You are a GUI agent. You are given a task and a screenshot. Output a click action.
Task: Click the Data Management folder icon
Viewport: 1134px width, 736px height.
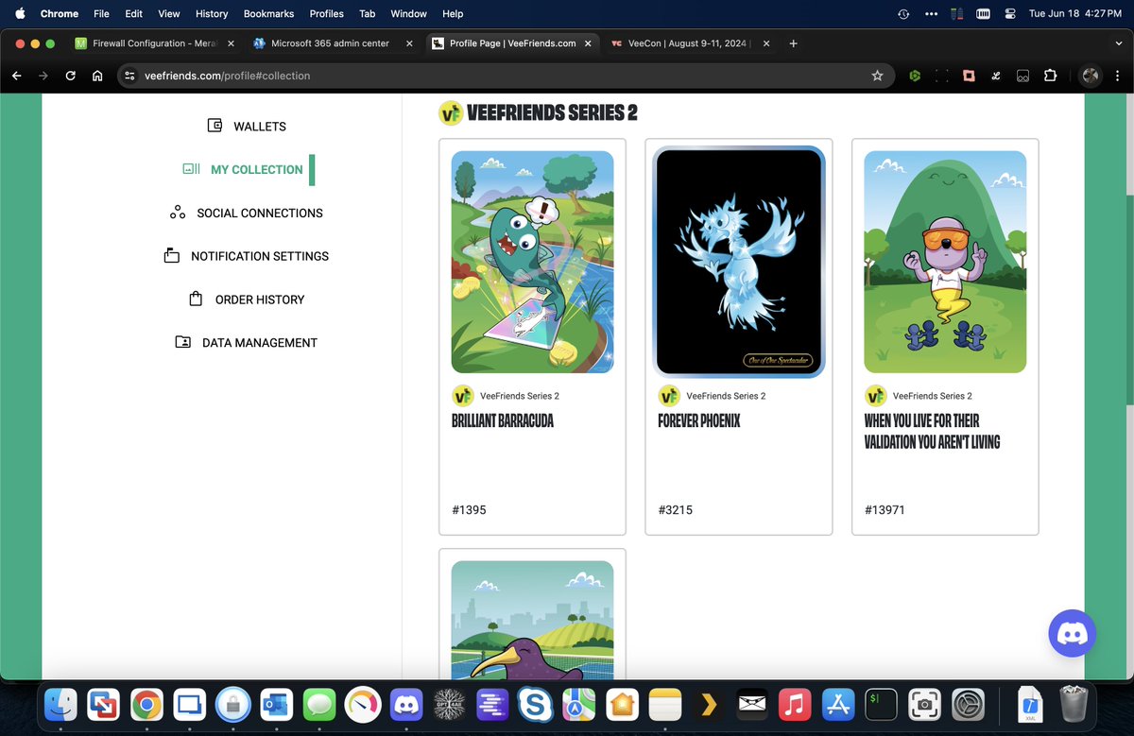183,342
